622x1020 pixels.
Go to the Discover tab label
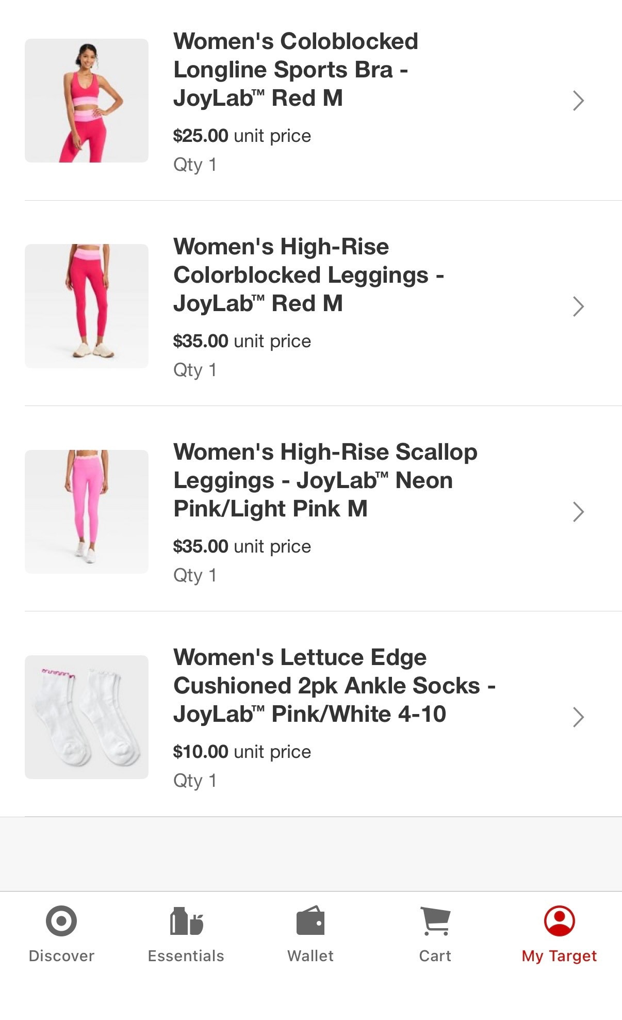(61, 956)
